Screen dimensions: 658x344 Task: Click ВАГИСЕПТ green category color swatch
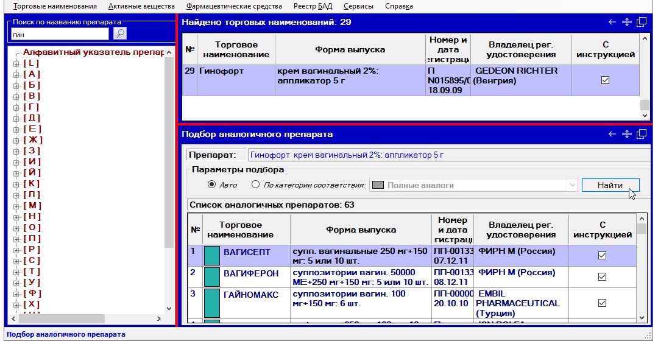pyautogui.click(x=212, y=256)
